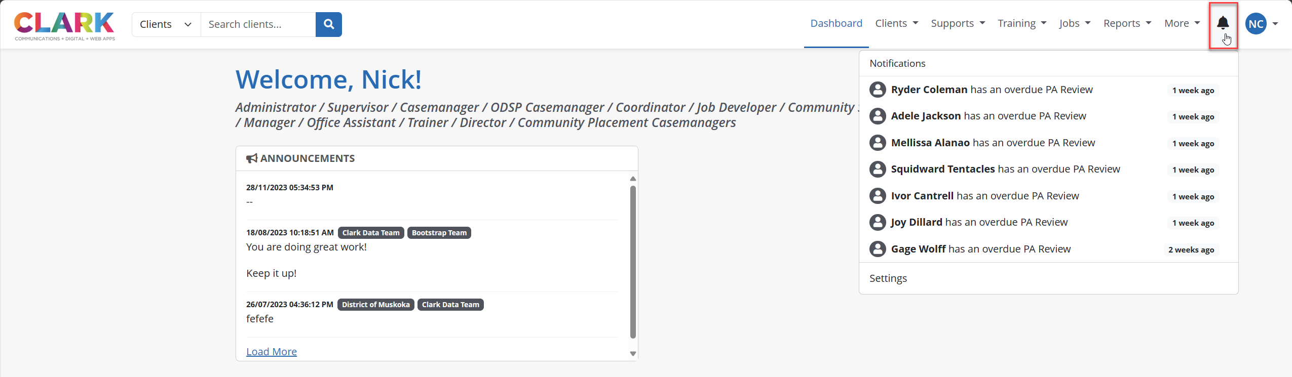Click Squidward Tentacles' notification avatar icon

(x=878, y=169)
